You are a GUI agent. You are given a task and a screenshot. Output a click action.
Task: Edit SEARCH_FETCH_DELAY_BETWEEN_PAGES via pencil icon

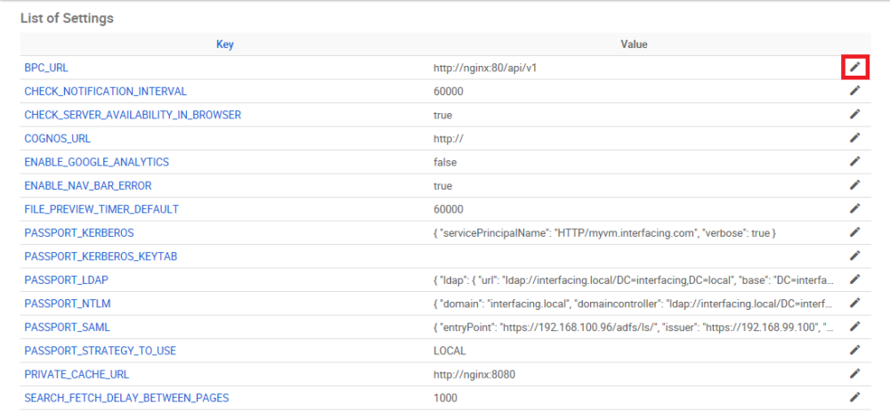point(854,397)
